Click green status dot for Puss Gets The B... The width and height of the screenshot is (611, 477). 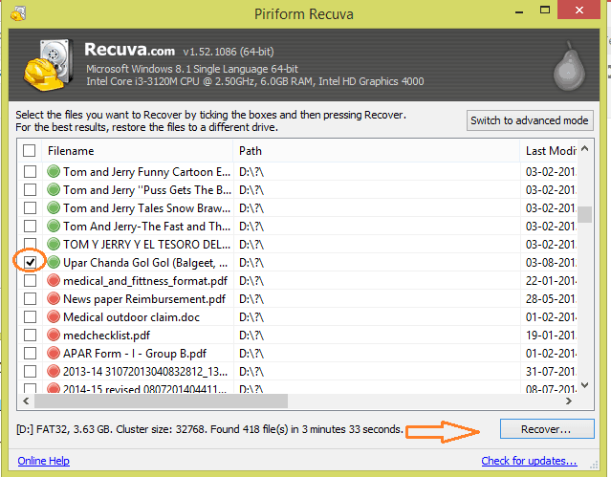click(54, 189)
